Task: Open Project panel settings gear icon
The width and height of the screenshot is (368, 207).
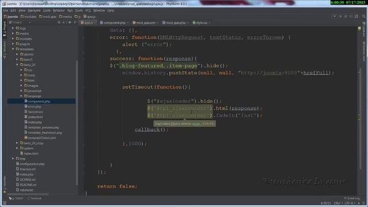Action: click(x=70, y=22)
